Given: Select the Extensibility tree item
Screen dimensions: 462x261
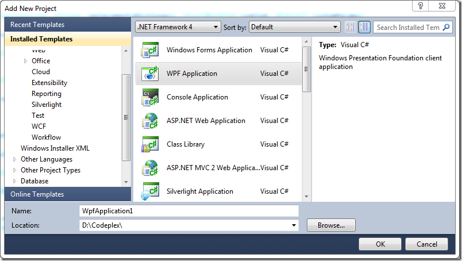Looking at the screenshot, I should click(49, 83).
